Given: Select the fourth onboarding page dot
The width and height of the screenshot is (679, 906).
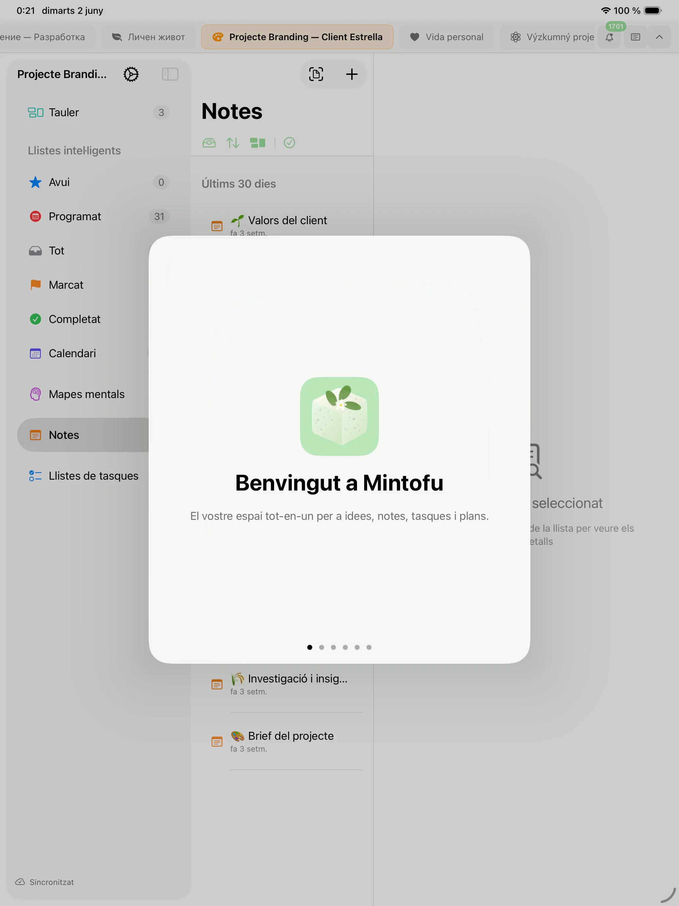Looking at the screenshot, I should coord(345,647).
